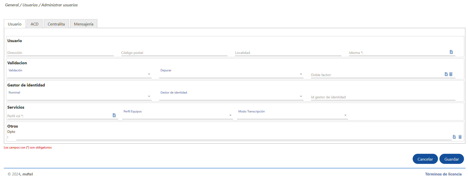The width and height of the screenshot is (468, 180).
Task: Click the breadcrumb General / Usuarios / Administrar usuarios
Action: pos(41,5)
